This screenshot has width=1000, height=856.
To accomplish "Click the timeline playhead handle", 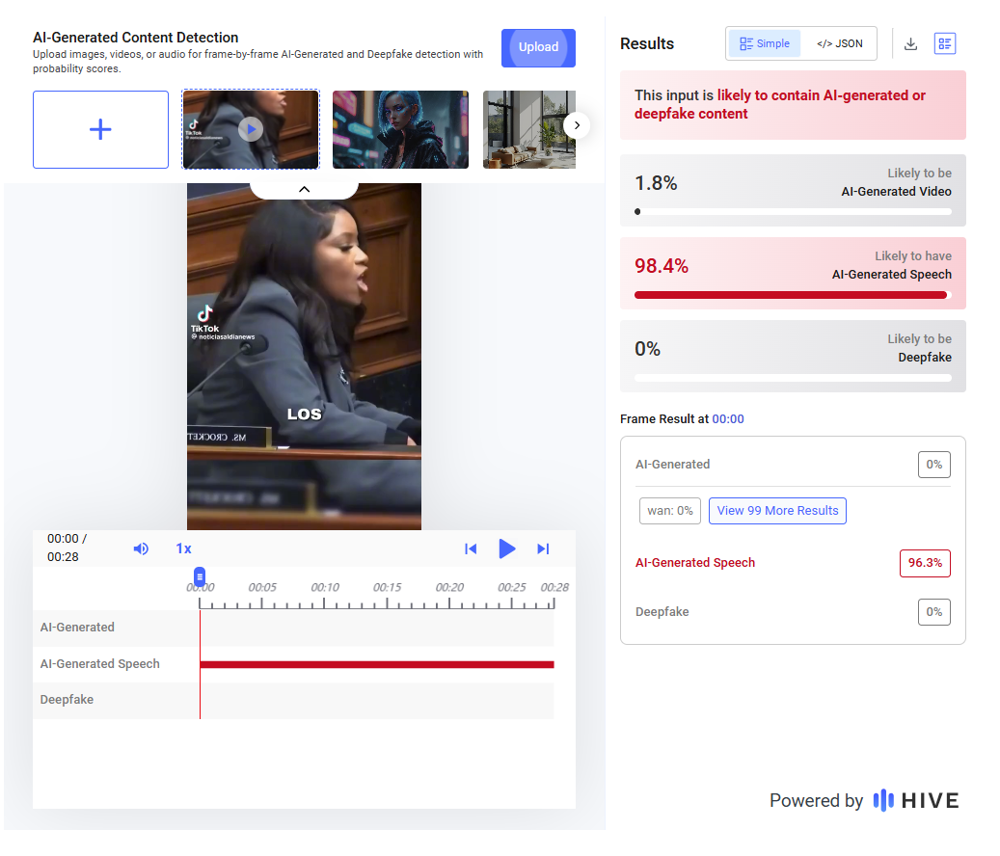I will [200, 576].
